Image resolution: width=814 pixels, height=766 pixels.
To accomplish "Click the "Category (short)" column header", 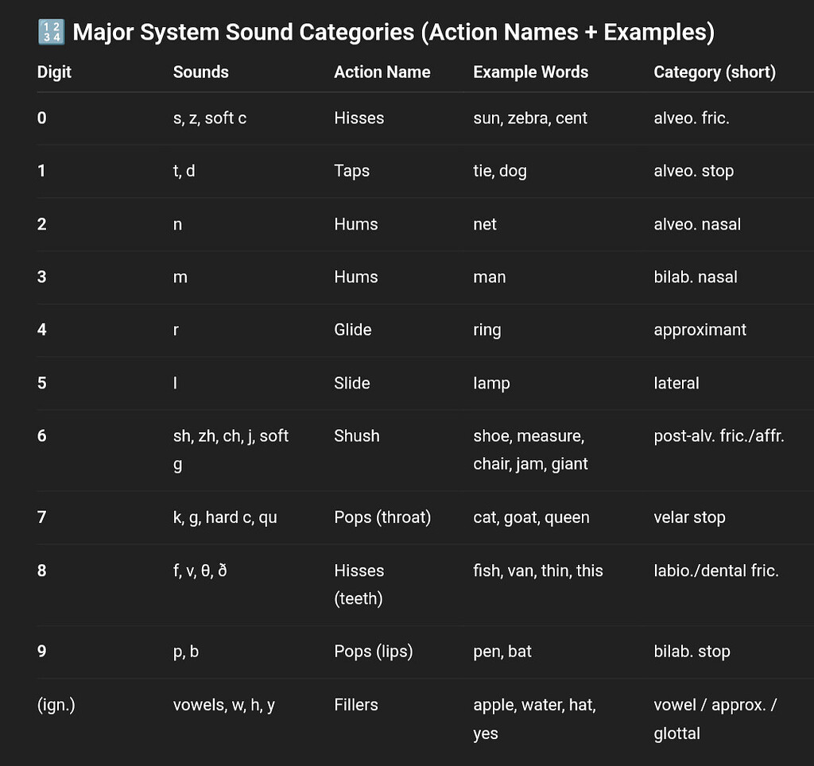I will coord(715,72).
